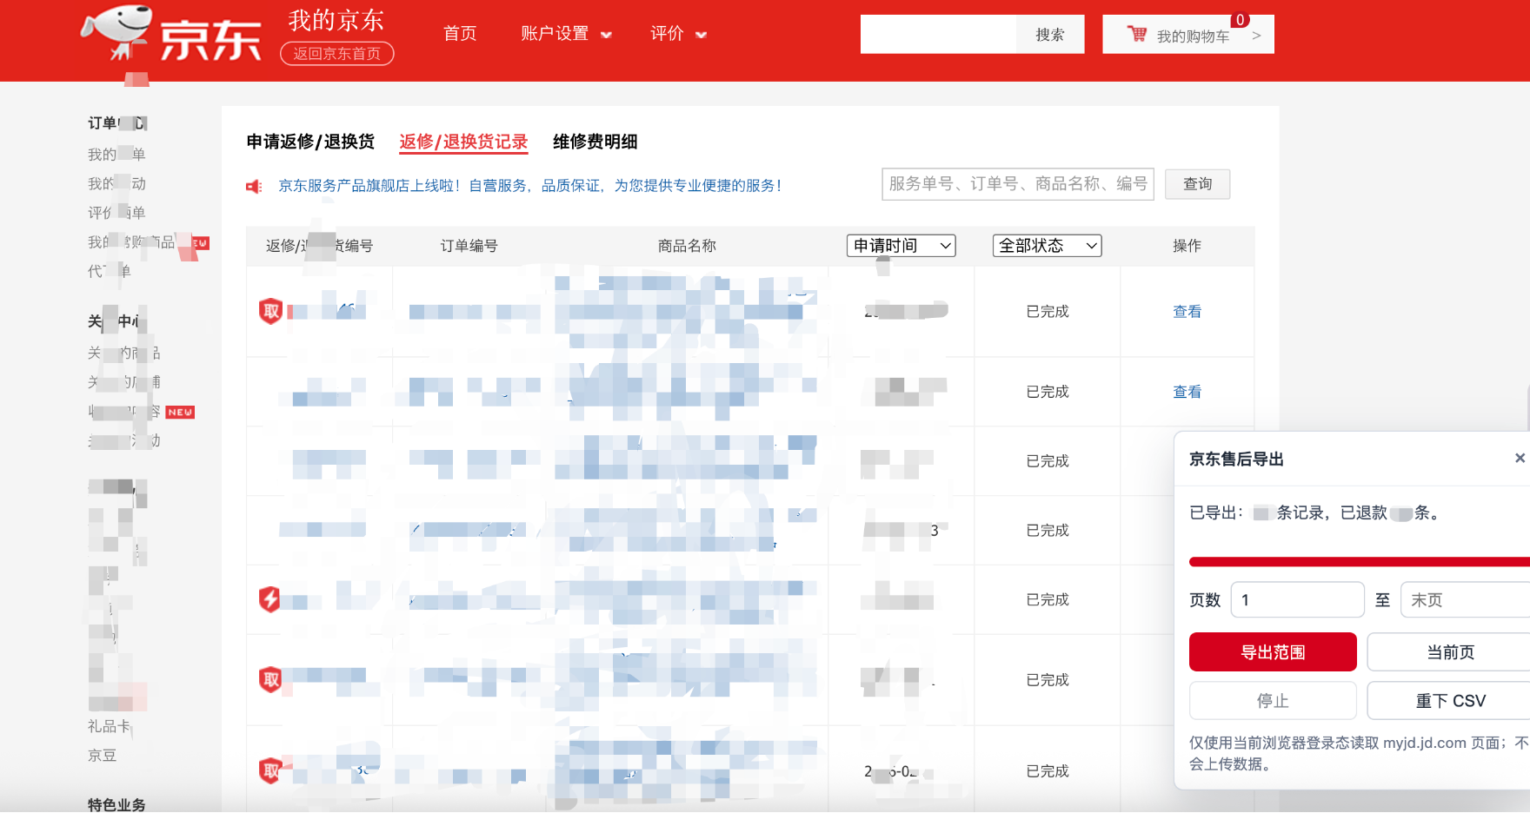Open 礼品卡 in the left sidebar
Viewport: 1530px width, 813px height.
point(109,726)
